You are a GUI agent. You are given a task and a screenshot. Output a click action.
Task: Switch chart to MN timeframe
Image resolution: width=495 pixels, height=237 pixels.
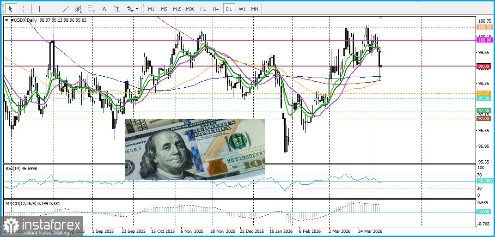(255, 9)
